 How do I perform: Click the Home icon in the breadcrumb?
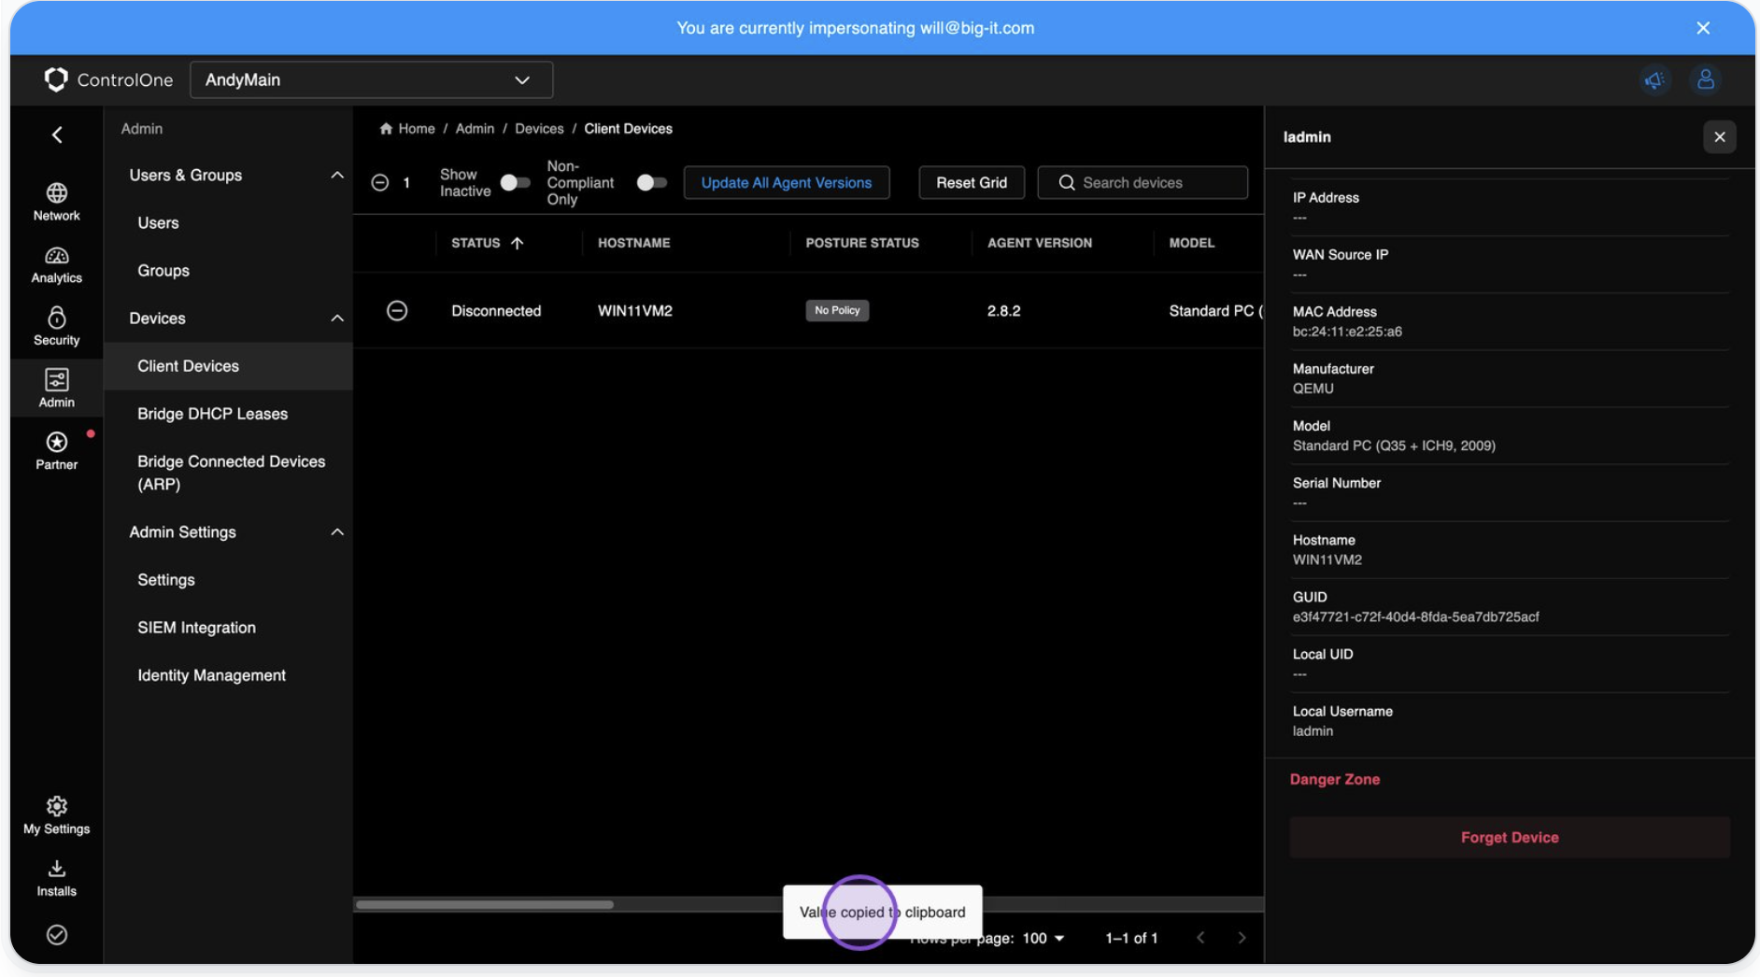coord(386,128)
